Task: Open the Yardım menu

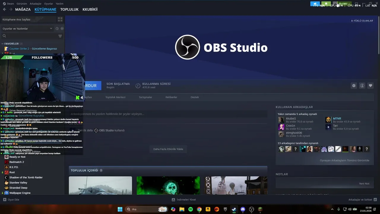Action: [x=59, y=4]
